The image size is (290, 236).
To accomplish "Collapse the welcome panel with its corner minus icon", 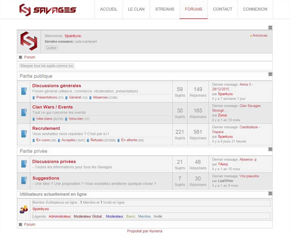I will [x=270, y=27].
